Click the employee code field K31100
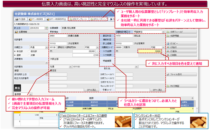This screenshot has height=130, width=210. pos(86,67)
